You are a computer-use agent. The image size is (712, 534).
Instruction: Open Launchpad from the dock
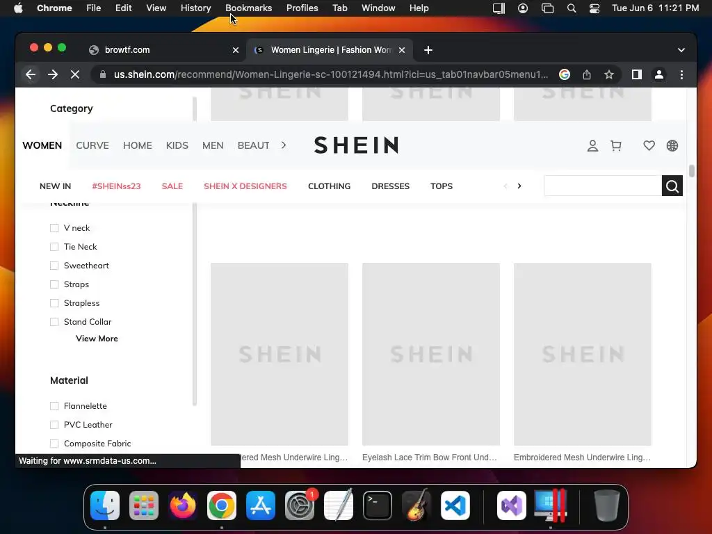click(144, 505)
